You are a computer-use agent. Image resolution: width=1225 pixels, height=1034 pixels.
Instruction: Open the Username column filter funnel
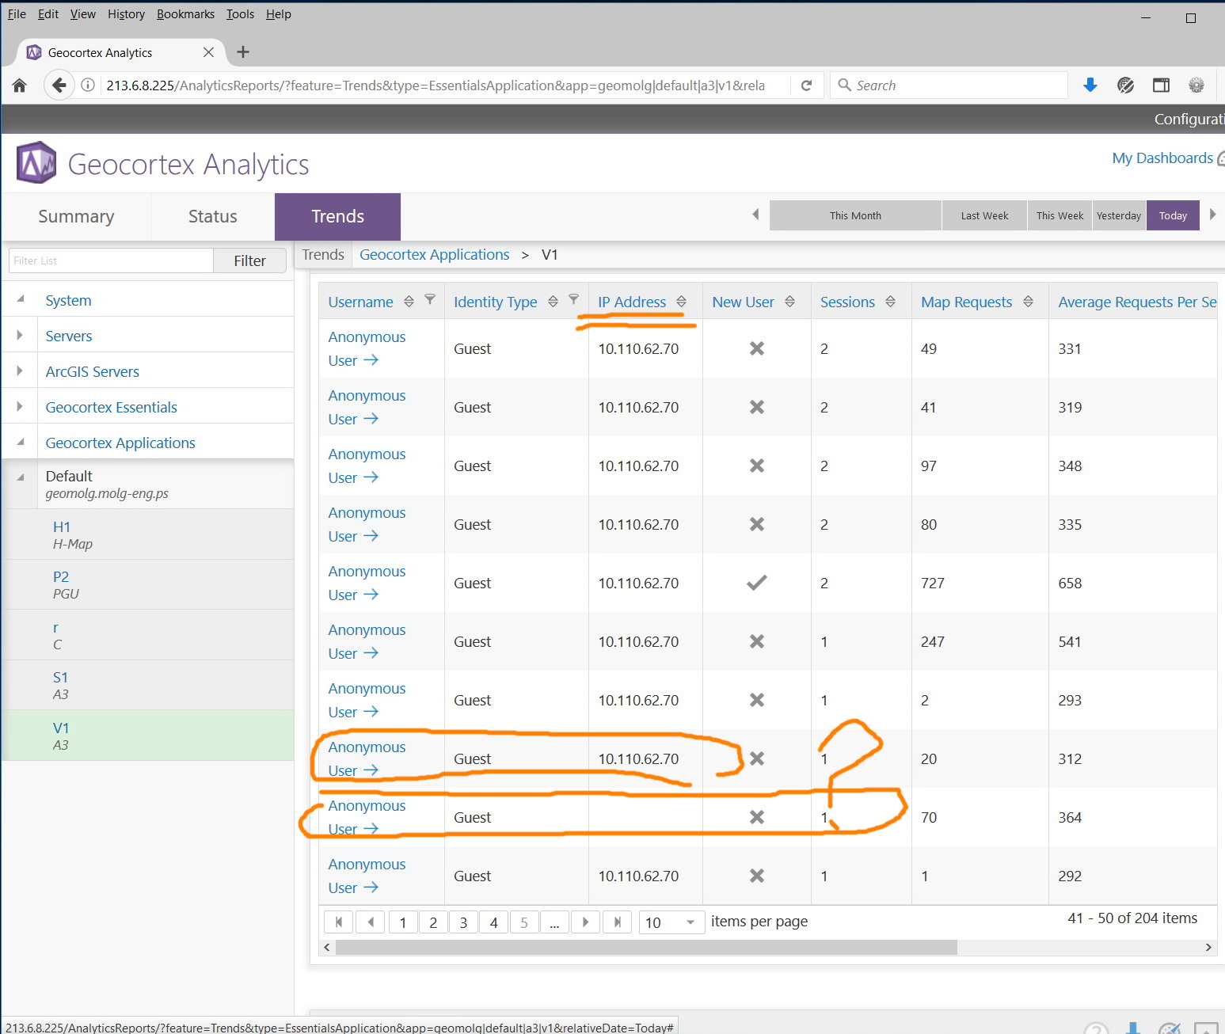(430, 300)
